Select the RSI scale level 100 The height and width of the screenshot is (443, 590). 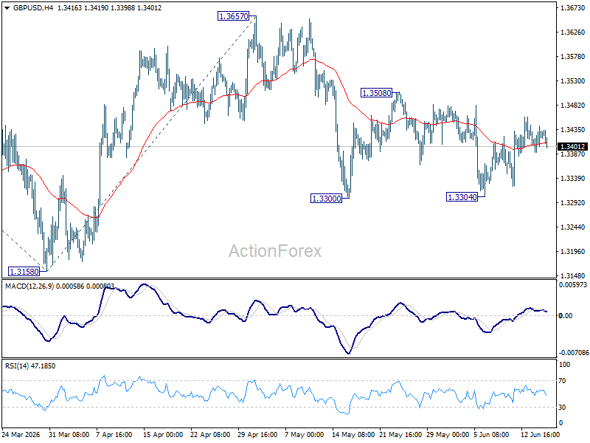(564, 364)
